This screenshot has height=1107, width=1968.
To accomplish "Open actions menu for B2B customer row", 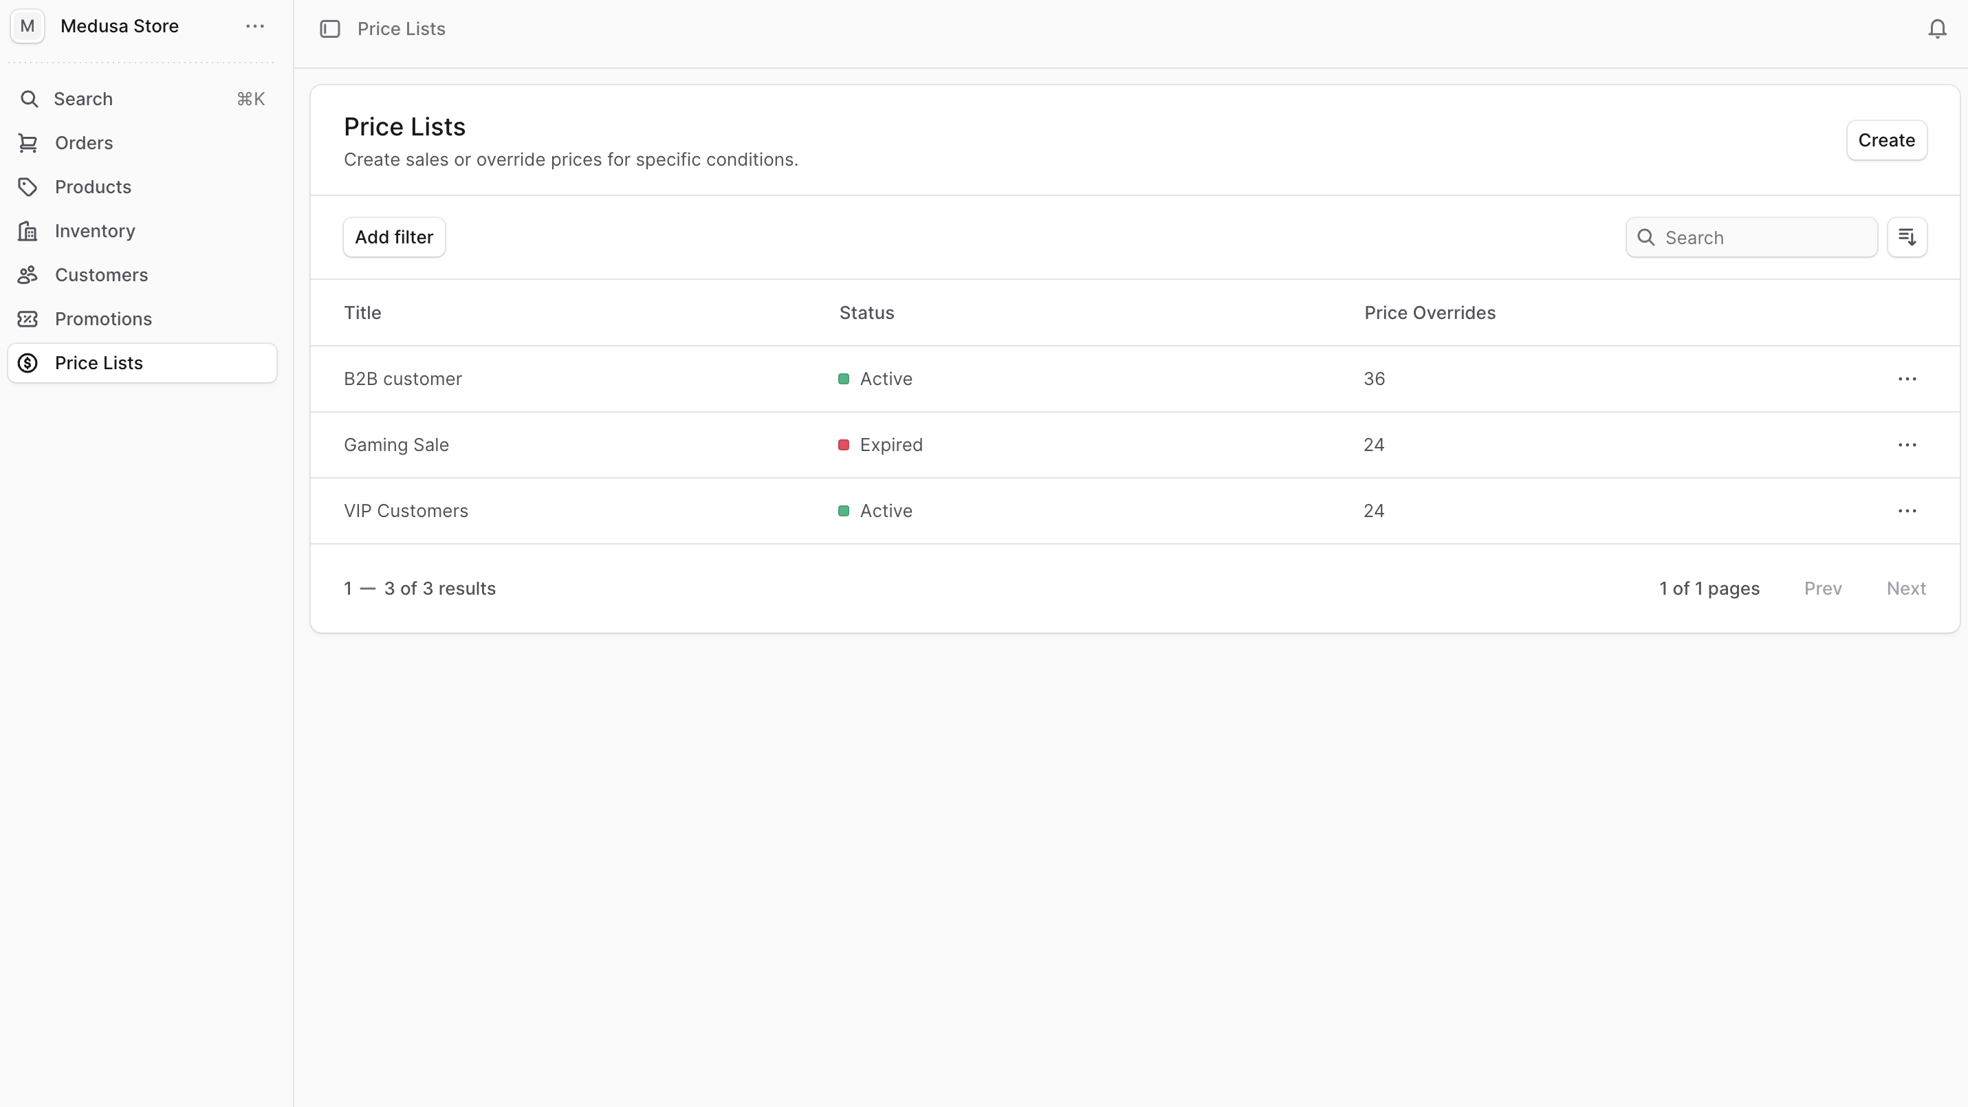I will 1907,379.
